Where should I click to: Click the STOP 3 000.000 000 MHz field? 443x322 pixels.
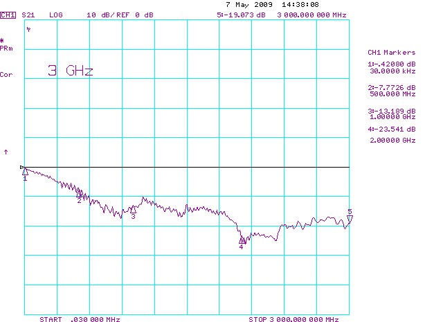[x=293, y=319]
